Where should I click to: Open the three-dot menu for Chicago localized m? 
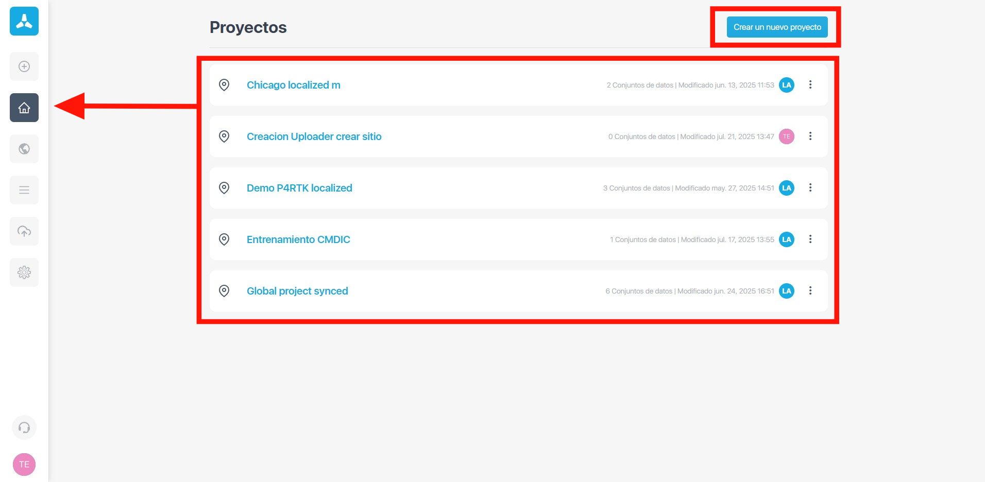pyautogui.click(x=810, y=85)
